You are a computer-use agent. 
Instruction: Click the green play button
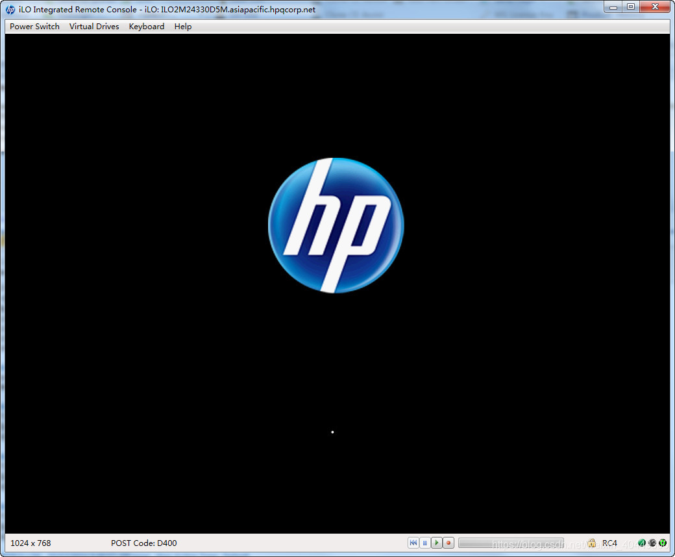click(437, 543)
